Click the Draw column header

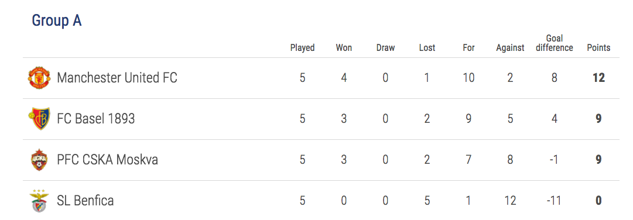click(385, 47)
